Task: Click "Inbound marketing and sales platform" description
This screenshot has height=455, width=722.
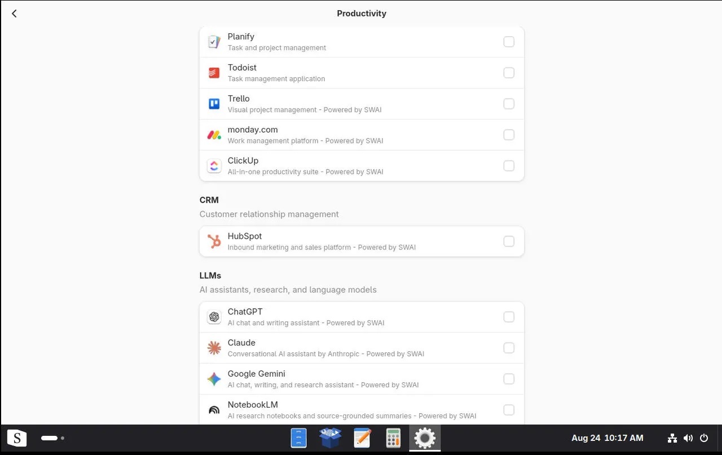Action: [x=289, y=248]
